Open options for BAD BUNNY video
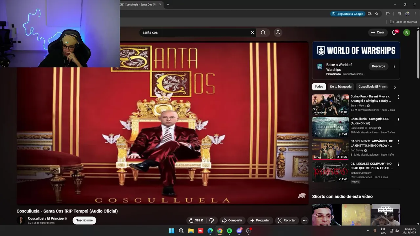 click(x=398, y=142)
